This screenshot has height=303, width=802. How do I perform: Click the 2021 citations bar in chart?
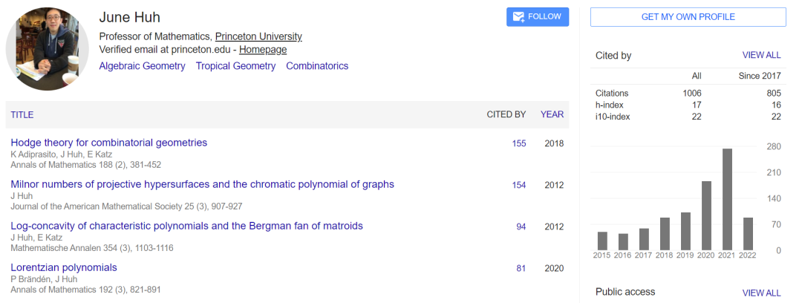[x=727, y=199]
